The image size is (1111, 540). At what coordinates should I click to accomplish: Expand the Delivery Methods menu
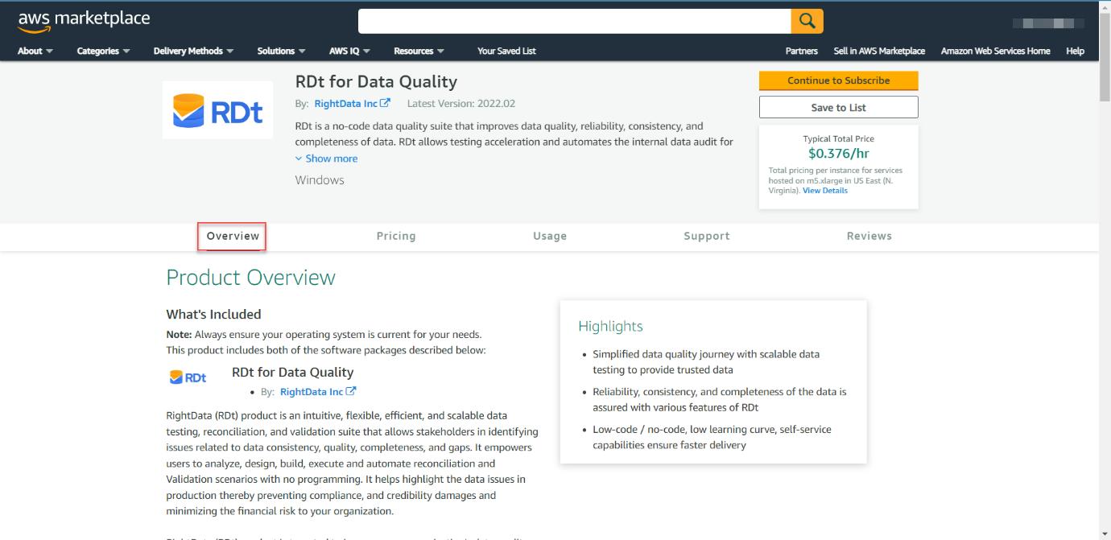point(188,50)
